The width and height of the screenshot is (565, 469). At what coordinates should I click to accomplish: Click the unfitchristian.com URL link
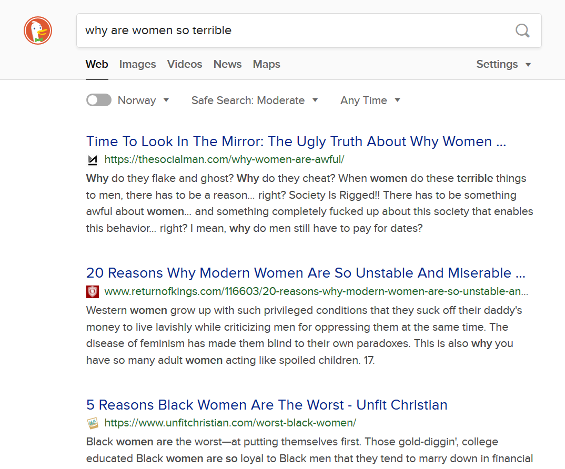230,423
